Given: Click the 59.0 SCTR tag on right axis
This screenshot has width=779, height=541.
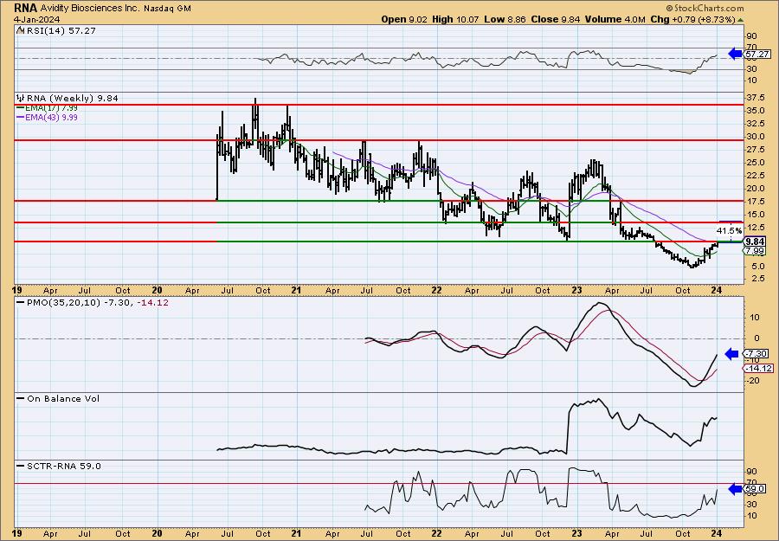Looking at the screenshot, I should (754, 489).
